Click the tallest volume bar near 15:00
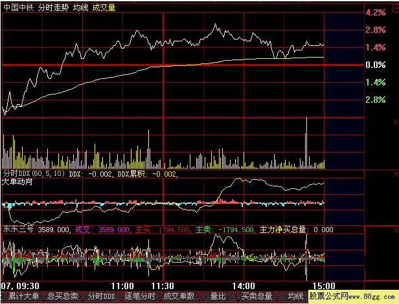This screenshot has height=304, width=399. pos(306,143)
